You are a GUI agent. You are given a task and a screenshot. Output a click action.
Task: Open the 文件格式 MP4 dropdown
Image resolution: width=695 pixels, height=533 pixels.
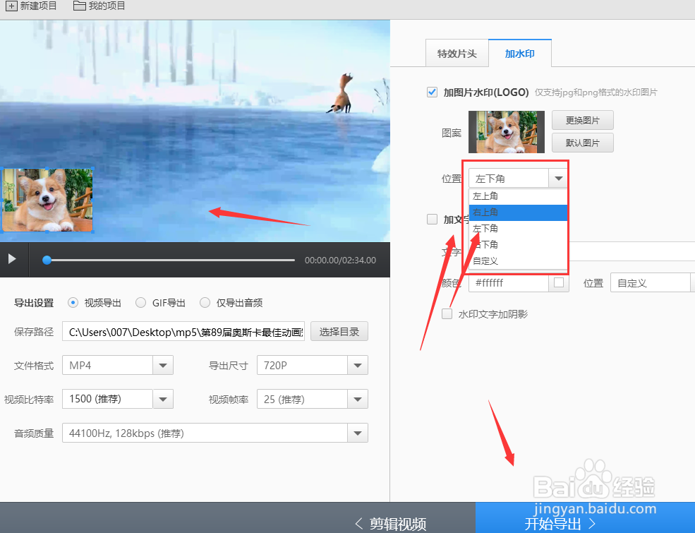[163, 365]
